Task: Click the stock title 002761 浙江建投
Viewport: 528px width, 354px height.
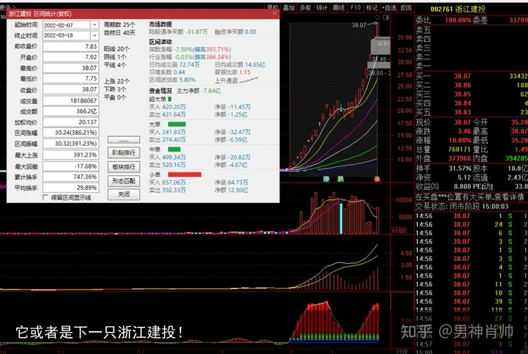Action: (x=458, y=9)
